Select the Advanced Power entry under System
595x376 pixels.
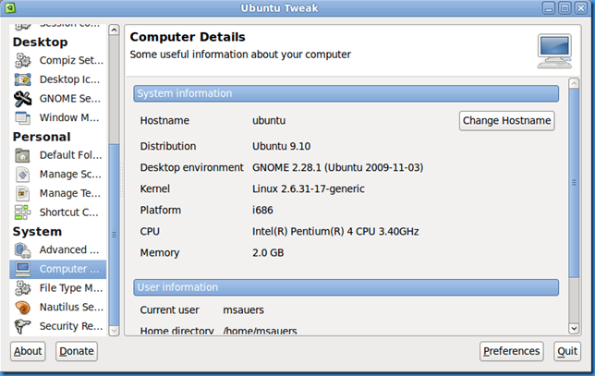pos(58,249)
